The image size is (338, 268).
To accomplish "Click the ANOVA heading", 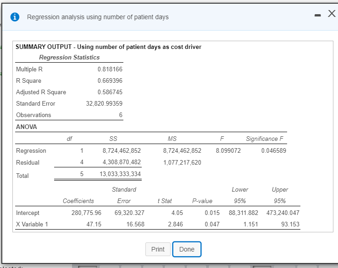I will (27, 127).
